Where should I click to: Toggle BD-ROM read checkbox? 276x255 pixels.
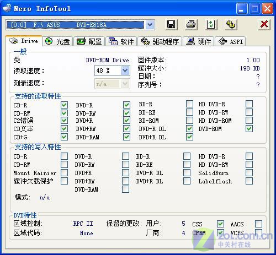189,121
